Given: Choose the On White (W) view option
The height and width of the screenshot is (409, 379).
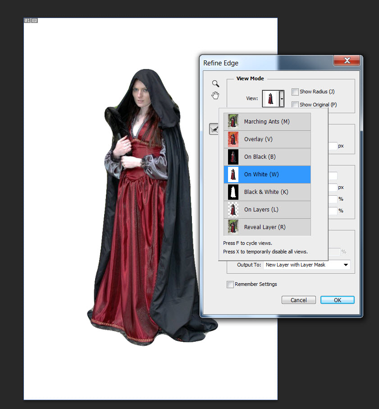Looking at the screenshot, I should pos(262,175).
